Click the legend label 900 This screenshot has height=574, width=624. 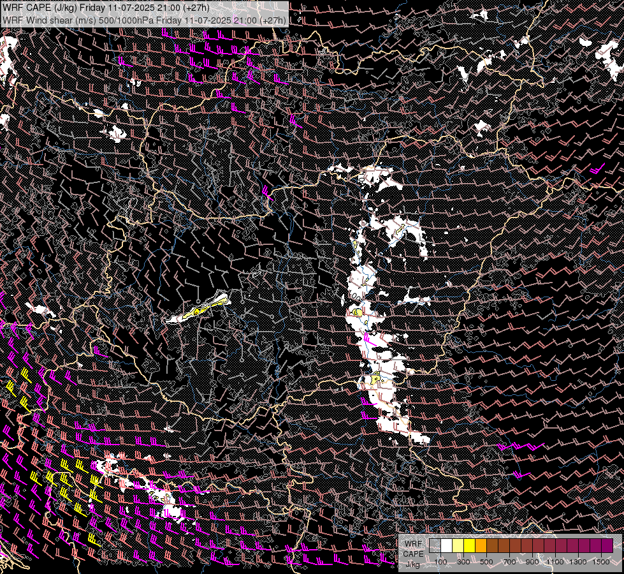click(532, 562)
